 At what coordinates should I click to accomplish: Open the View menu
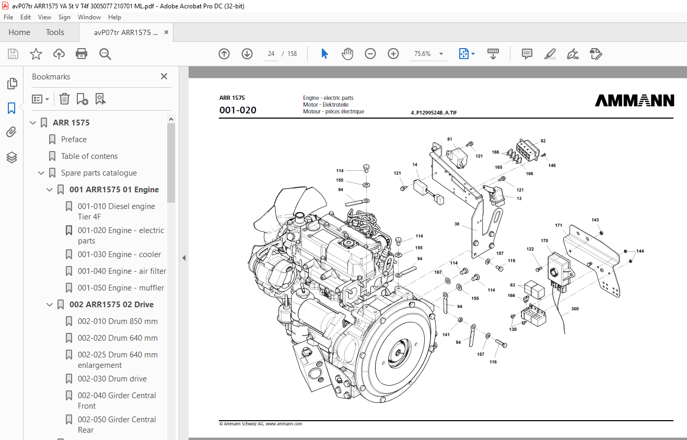(x=44, y=17)
